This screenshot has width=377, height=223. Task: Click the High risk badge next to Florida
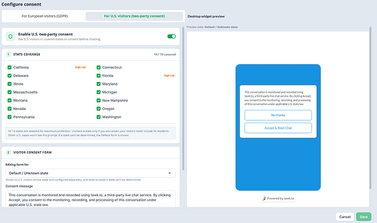pyautogui.click(x=169, y=75)
